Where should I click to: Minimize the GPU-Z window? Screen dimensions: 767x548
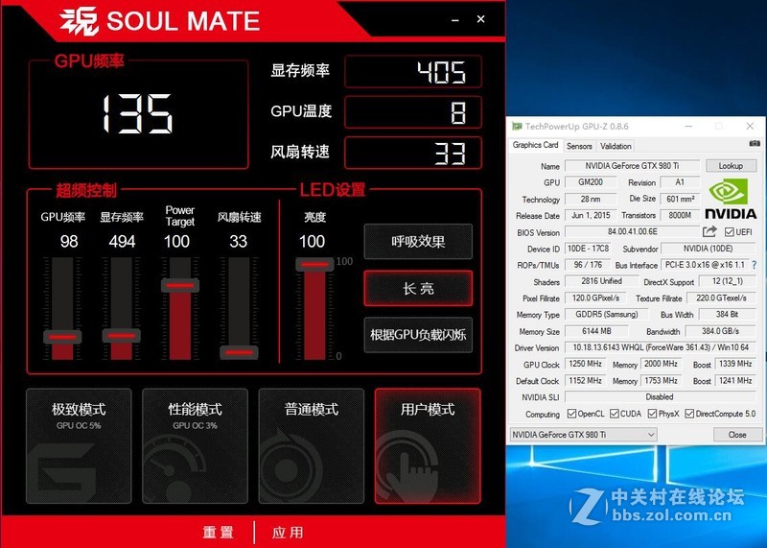pos(688,127)
